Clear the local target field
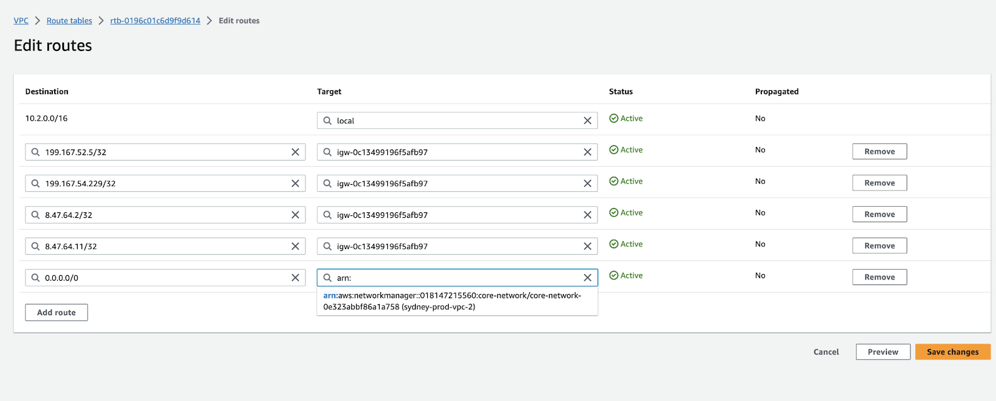The width and height of the screenshot is (996, 401). pyautogui.click(x=587, y=121)
